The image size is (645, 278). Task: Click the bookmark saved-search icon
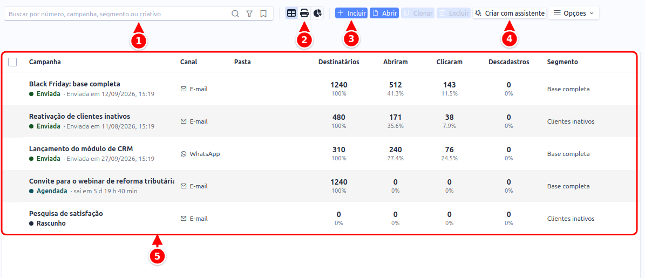pyautogui.click(x=263, y=13)
